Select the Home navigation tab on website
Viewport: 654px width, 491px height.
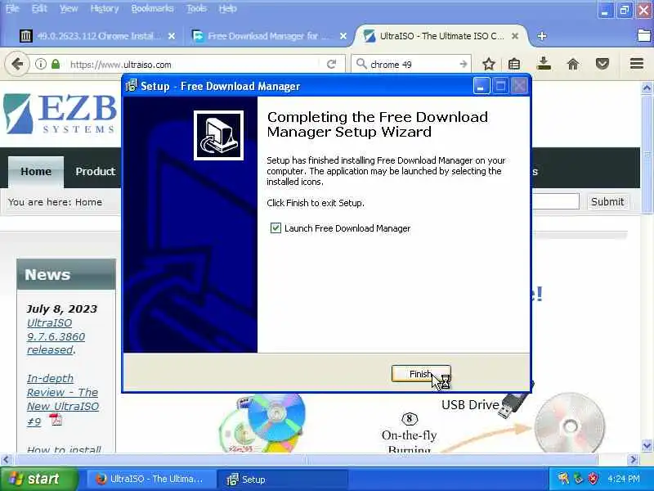point(36,172)
